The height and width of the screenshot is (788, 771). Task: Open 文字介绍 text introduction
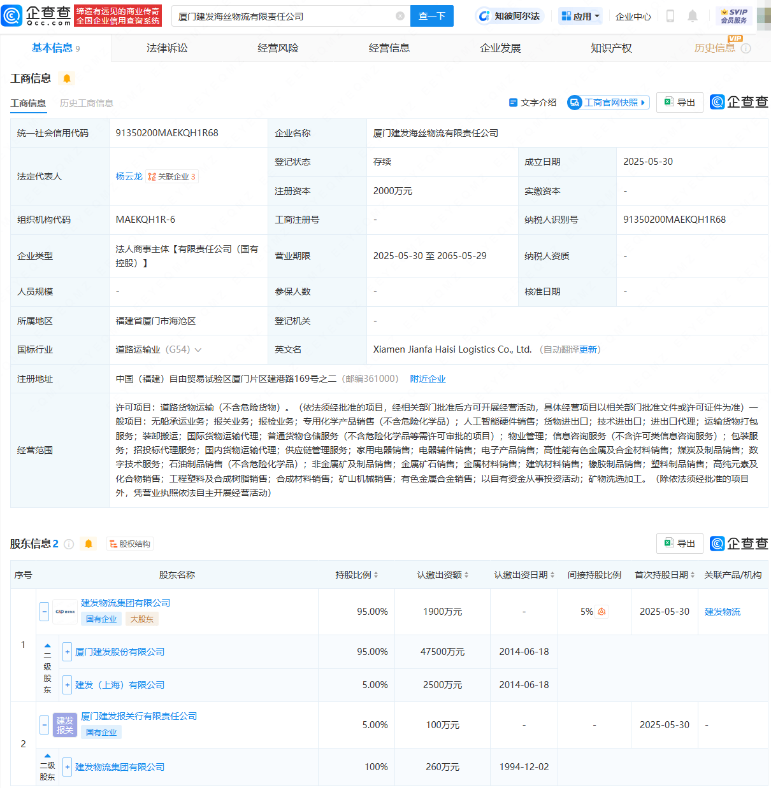533,102
